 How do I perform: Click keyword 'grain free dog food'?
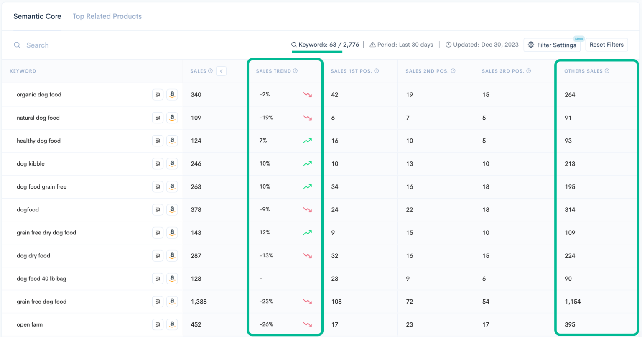point(41,302)
